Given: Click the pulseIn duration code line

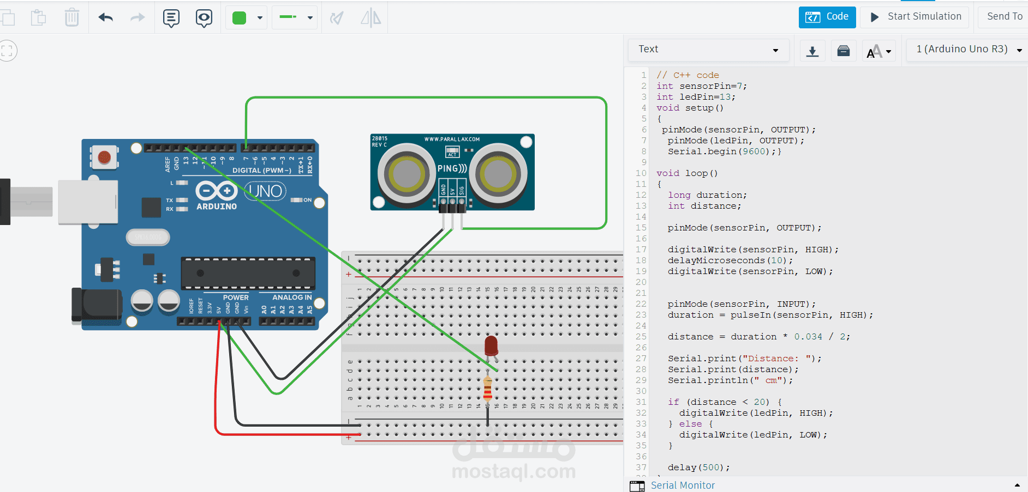Looking at the screenshot, I should pyautogui.click(x=770, y=315).
